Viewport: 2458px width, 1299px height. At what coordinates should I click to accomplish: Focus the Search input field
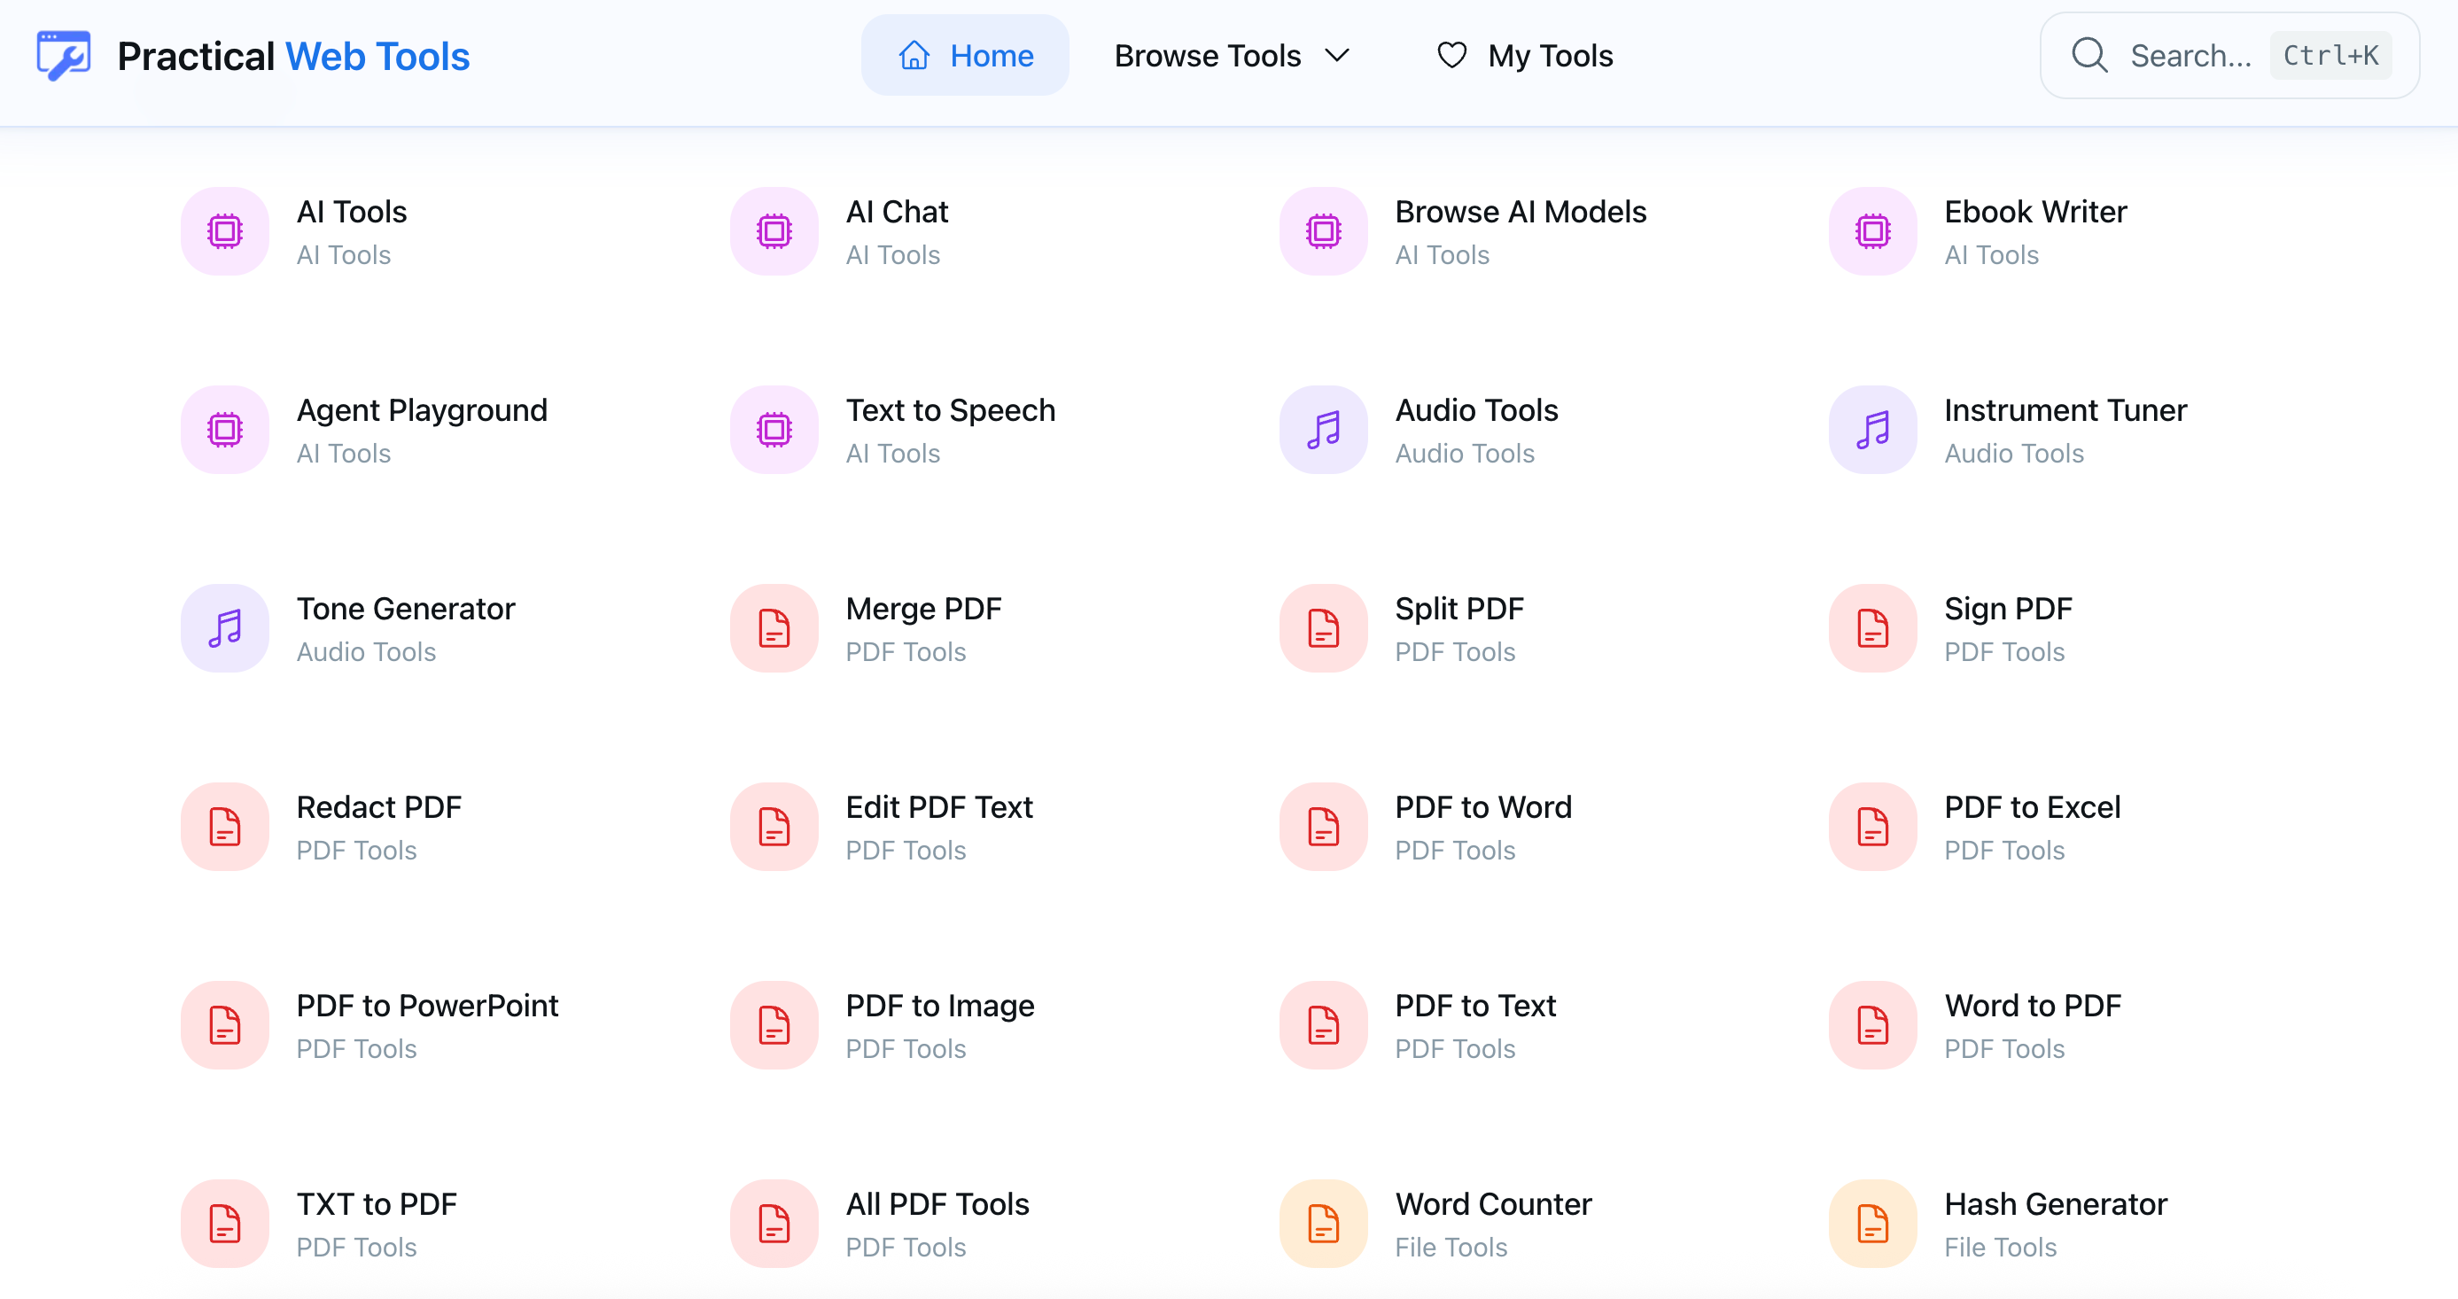pyautogui.click(x=2190, y=55)
